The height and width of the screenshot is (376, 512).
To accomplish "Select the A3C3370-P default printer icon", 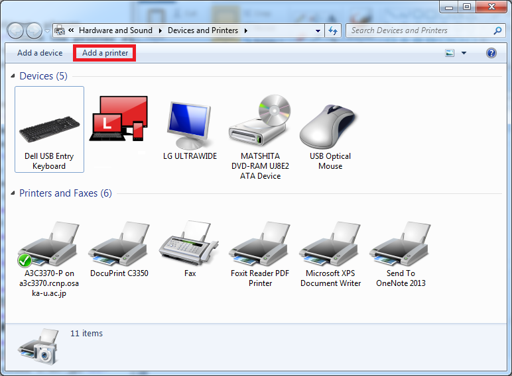I will 48,244.
